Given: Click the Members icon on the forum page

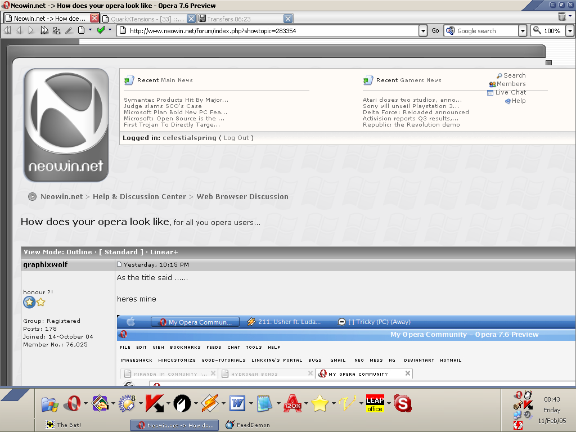Looking at the screenshot, I should click(x=492, y=84).
